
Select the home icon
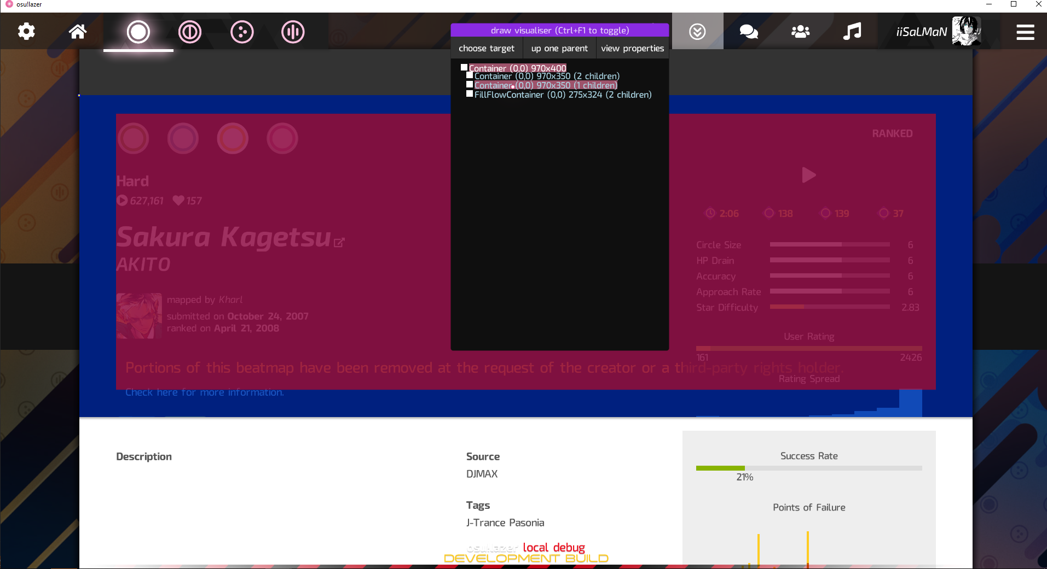(77, 31)
